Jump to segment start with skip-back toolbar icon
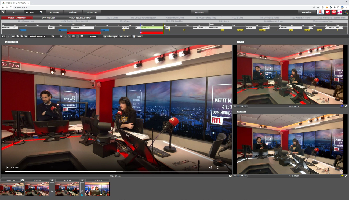 tap(61, 36)
